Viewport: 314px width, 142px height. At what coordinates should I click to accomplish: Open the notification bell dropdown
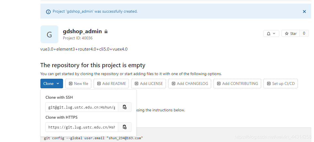coord(271,33)
